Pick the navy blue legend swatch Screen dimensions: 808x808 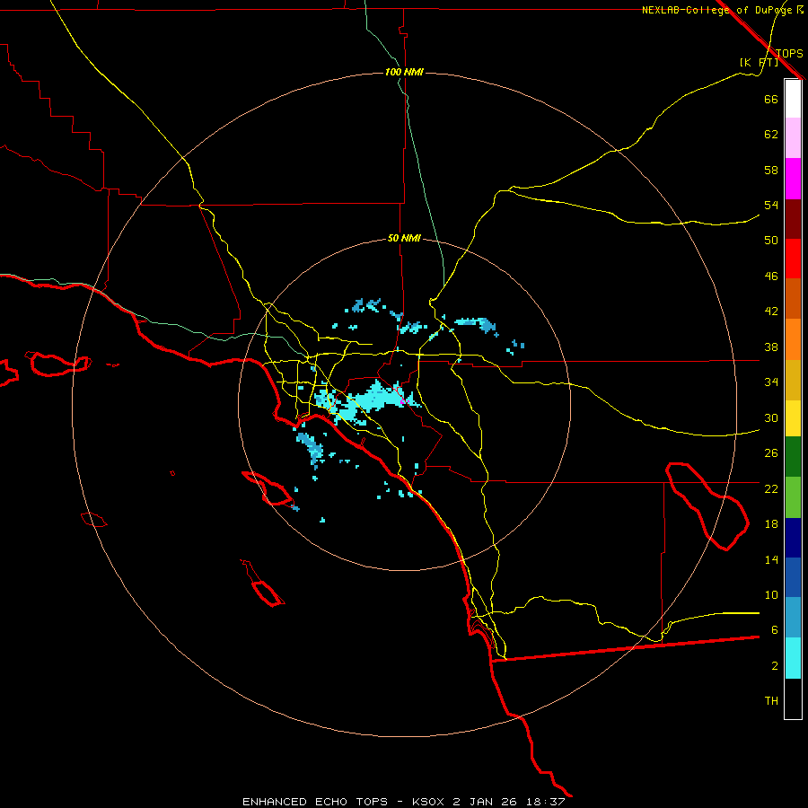(x=793, y=538)
